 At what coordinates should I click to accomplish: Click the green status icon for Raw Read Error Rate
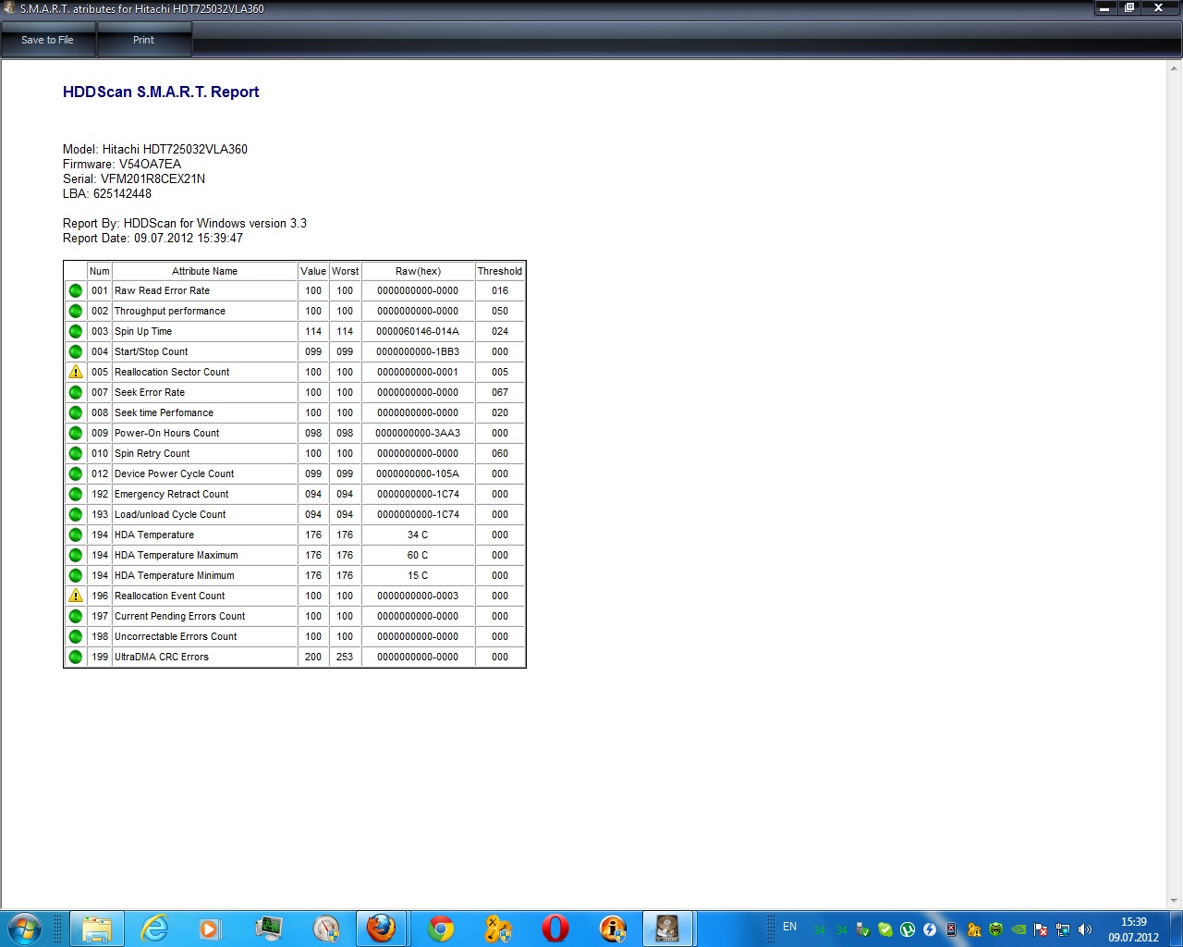coord(76,290)
